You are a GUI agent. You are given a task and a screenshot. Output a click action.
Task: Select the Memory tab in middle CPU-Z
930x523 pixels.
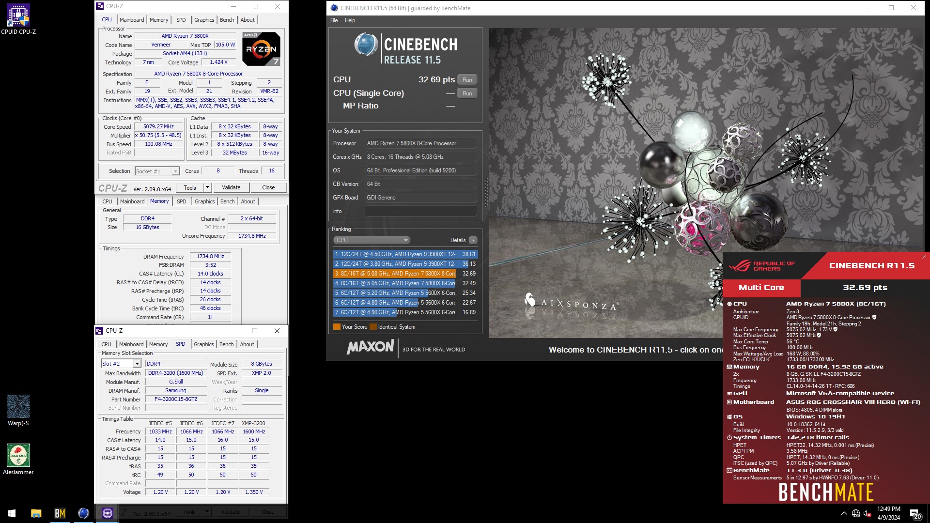point(159,201)
